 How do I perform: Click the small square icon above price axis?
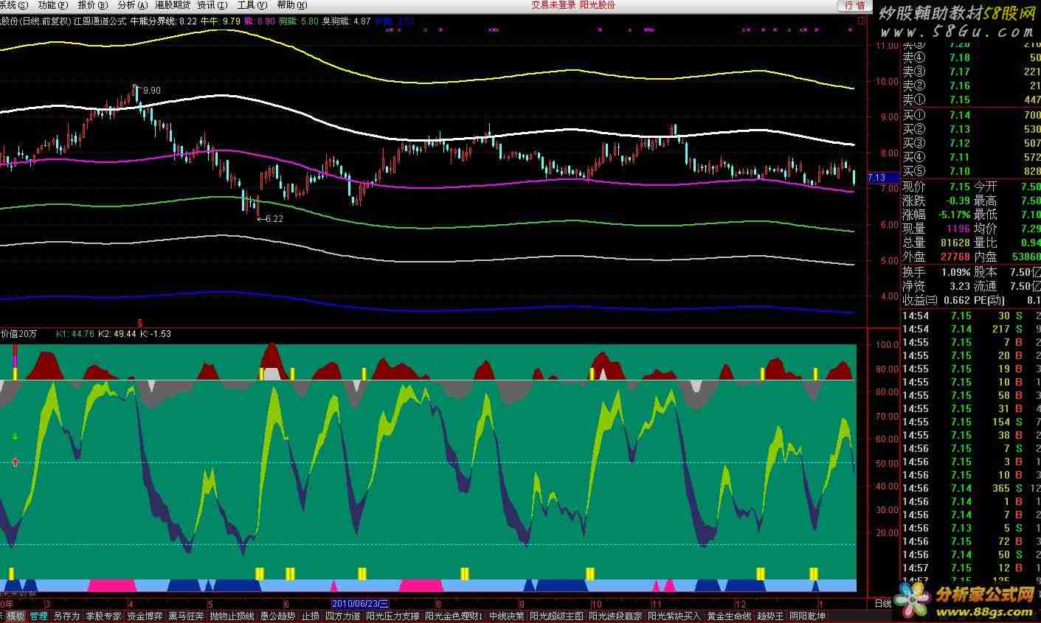coord(862,21)
